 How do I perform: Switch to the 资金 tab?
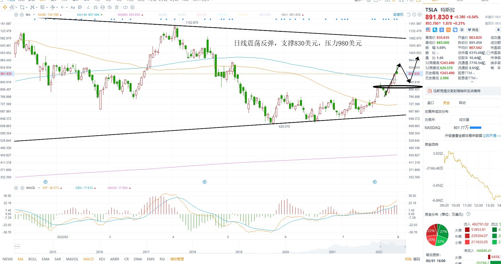[x=446, y=103]
